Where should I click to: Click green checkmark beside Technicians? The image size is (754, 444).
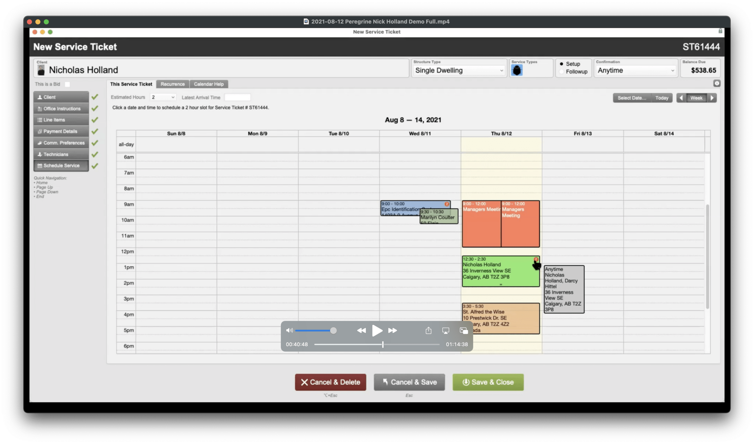point(95,154)
